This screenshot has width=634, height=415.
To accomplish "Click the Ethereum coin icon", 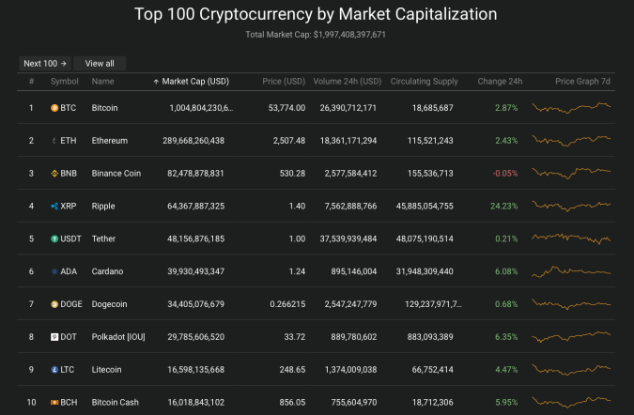I will (54, 141).
